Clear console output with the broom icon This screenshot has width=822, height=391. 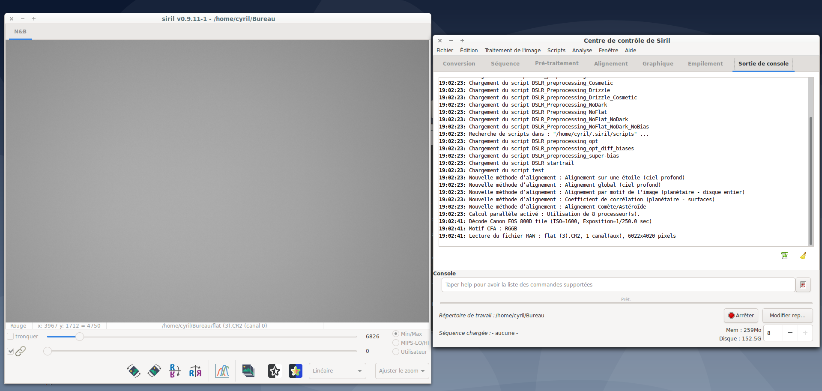[x=803, y=256]
